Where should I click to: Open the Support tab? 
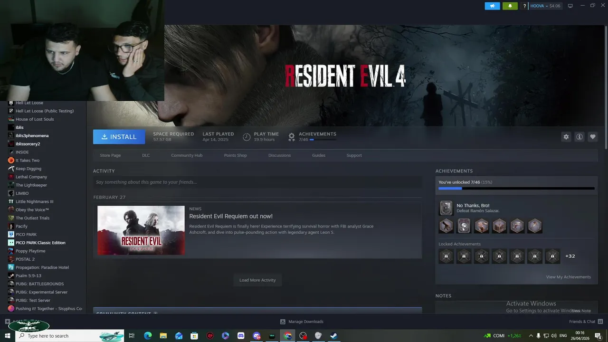[354, 155]
